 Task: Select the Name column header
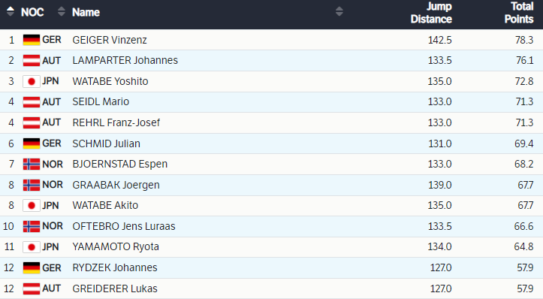pyautogui.click(x=86, y=12)
